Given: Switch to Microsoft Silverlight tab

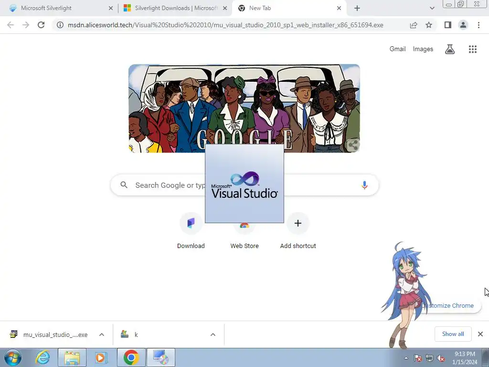Looking at the screenshot, I should [59, 8].
